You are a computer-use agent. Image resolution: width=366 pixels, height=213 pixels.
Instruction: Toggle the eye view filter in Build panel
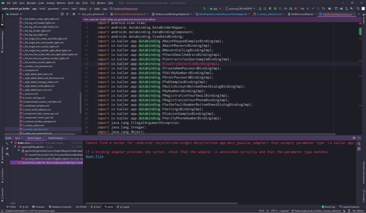(7, 154)
